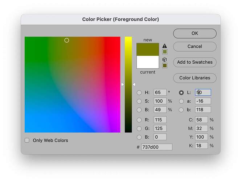Select the S saturation radio button
The image size is (241, 182).
point(139,101)
